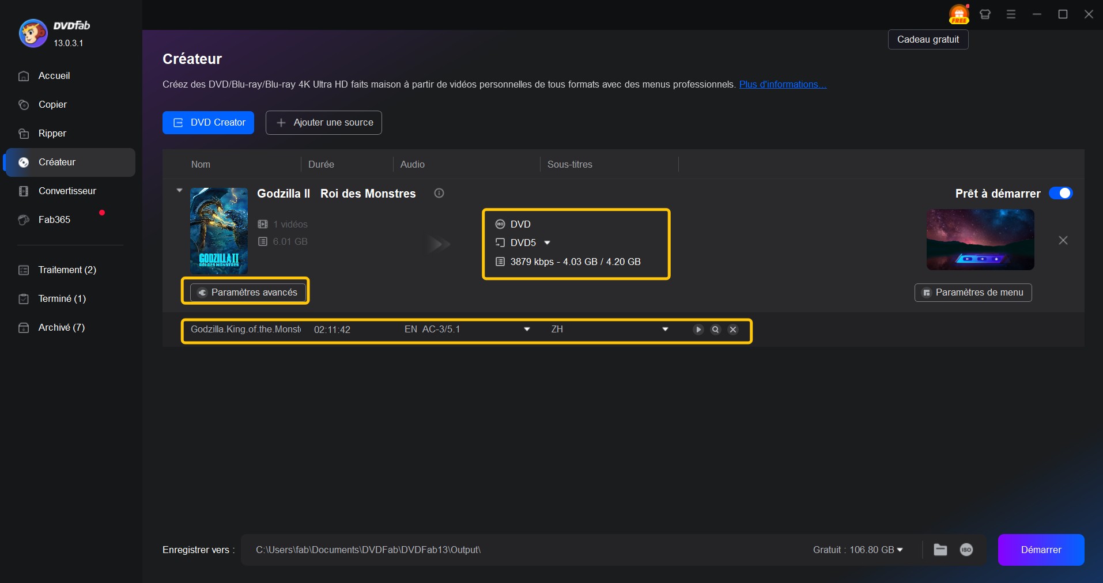1103x583 pixels.
Task: Toggle the Prêt à démarrer switch
Action: tap(1060, 194)
